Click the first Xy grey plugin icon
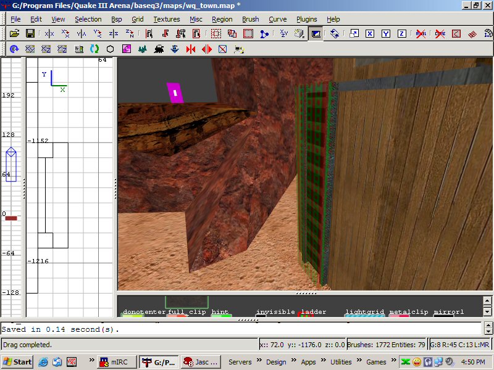The width and height of the screenshot is (494, 370). 30,49
